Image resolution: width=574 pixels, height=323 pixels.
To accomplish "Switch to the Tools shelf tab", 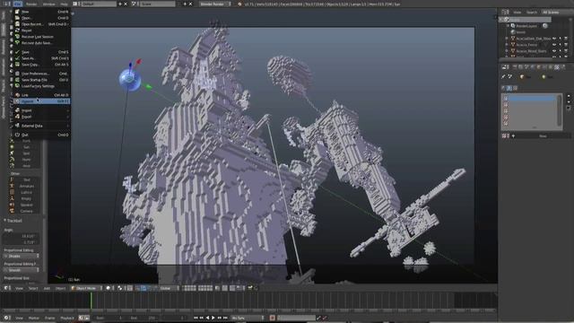I will (4, 15).
